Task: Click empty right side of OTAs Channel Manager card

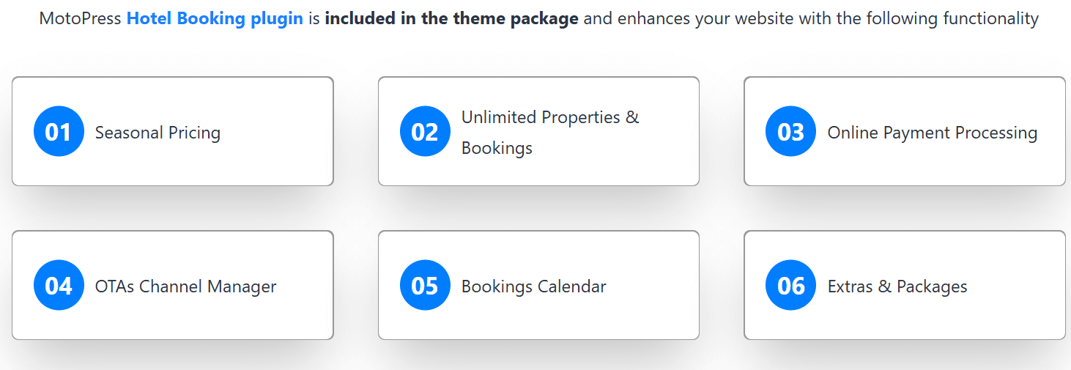Action: pos(308,286)
